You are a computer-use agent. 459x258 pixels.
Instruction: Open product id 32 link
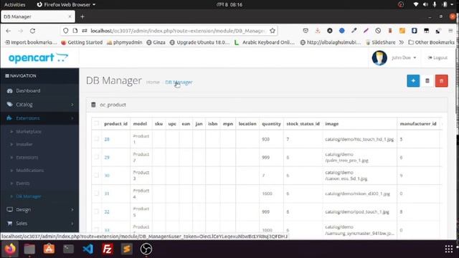click(107, 212)
